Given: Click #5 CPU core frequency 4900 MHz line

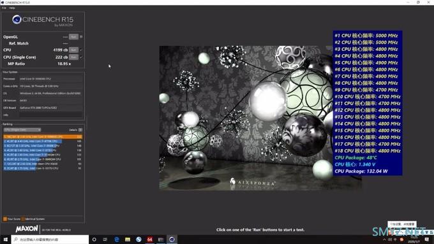Looking at the screenshot, I should (366, 62).
